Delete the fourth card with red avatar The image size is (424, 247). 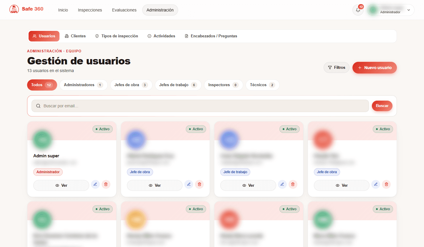(386, 184)
